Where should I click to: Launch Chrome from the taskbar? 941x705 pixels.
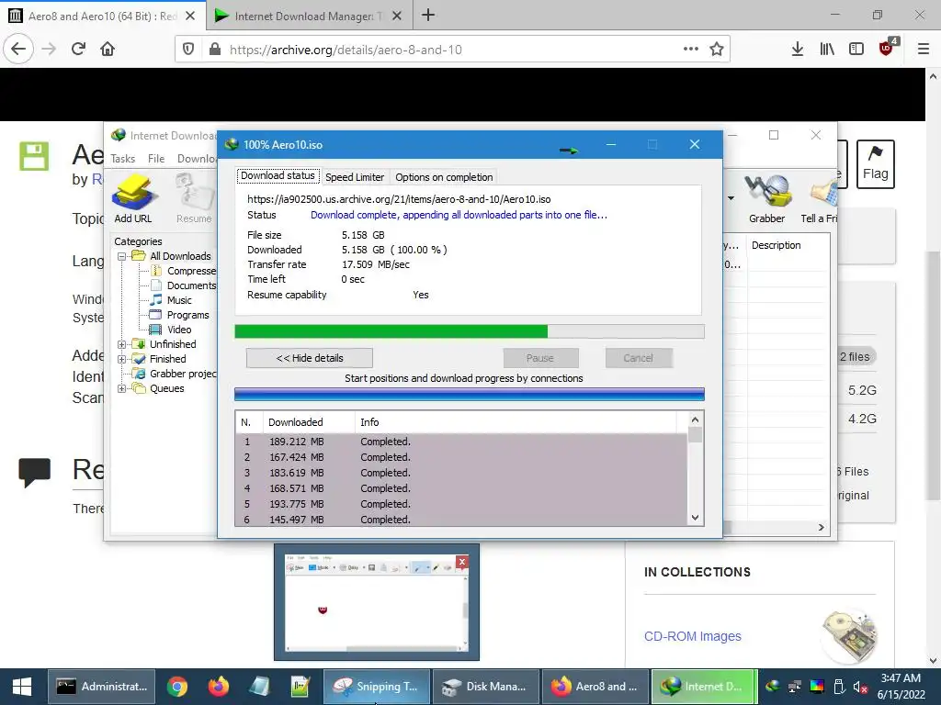click(177, 687)
